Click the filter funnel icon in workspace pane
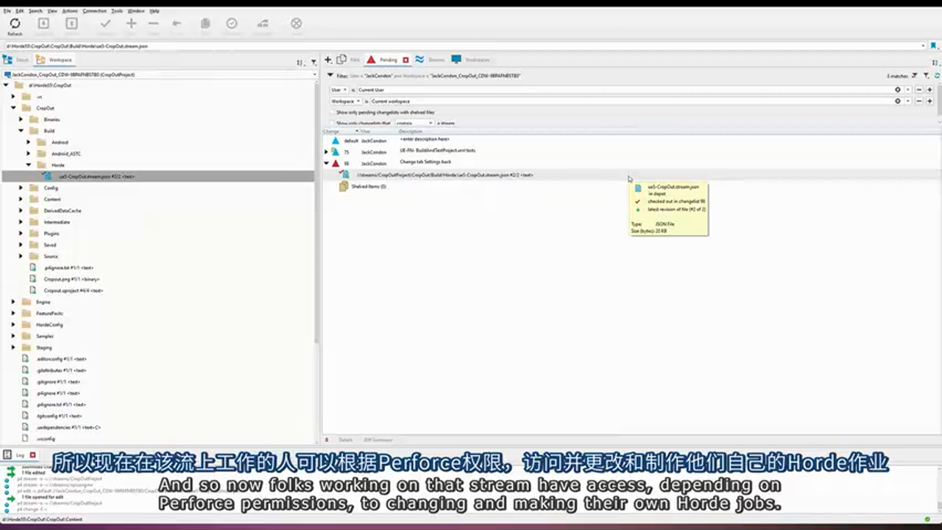This screenshot has height=530, width=942. click(x=314, y=62)
